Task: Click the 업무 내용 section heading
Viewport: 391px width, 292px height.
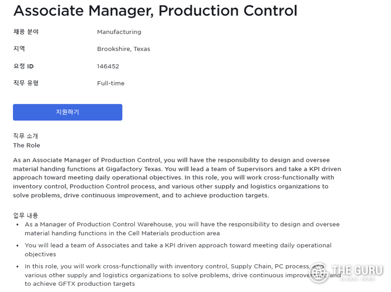Action: pyautogui.click(x=25, y=216)
